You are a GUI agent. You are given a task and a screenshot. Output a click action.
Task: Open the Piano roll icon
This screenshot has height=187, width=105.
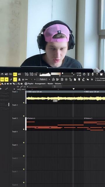point(58,79)
